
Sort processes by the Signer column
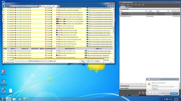point(158,11)
